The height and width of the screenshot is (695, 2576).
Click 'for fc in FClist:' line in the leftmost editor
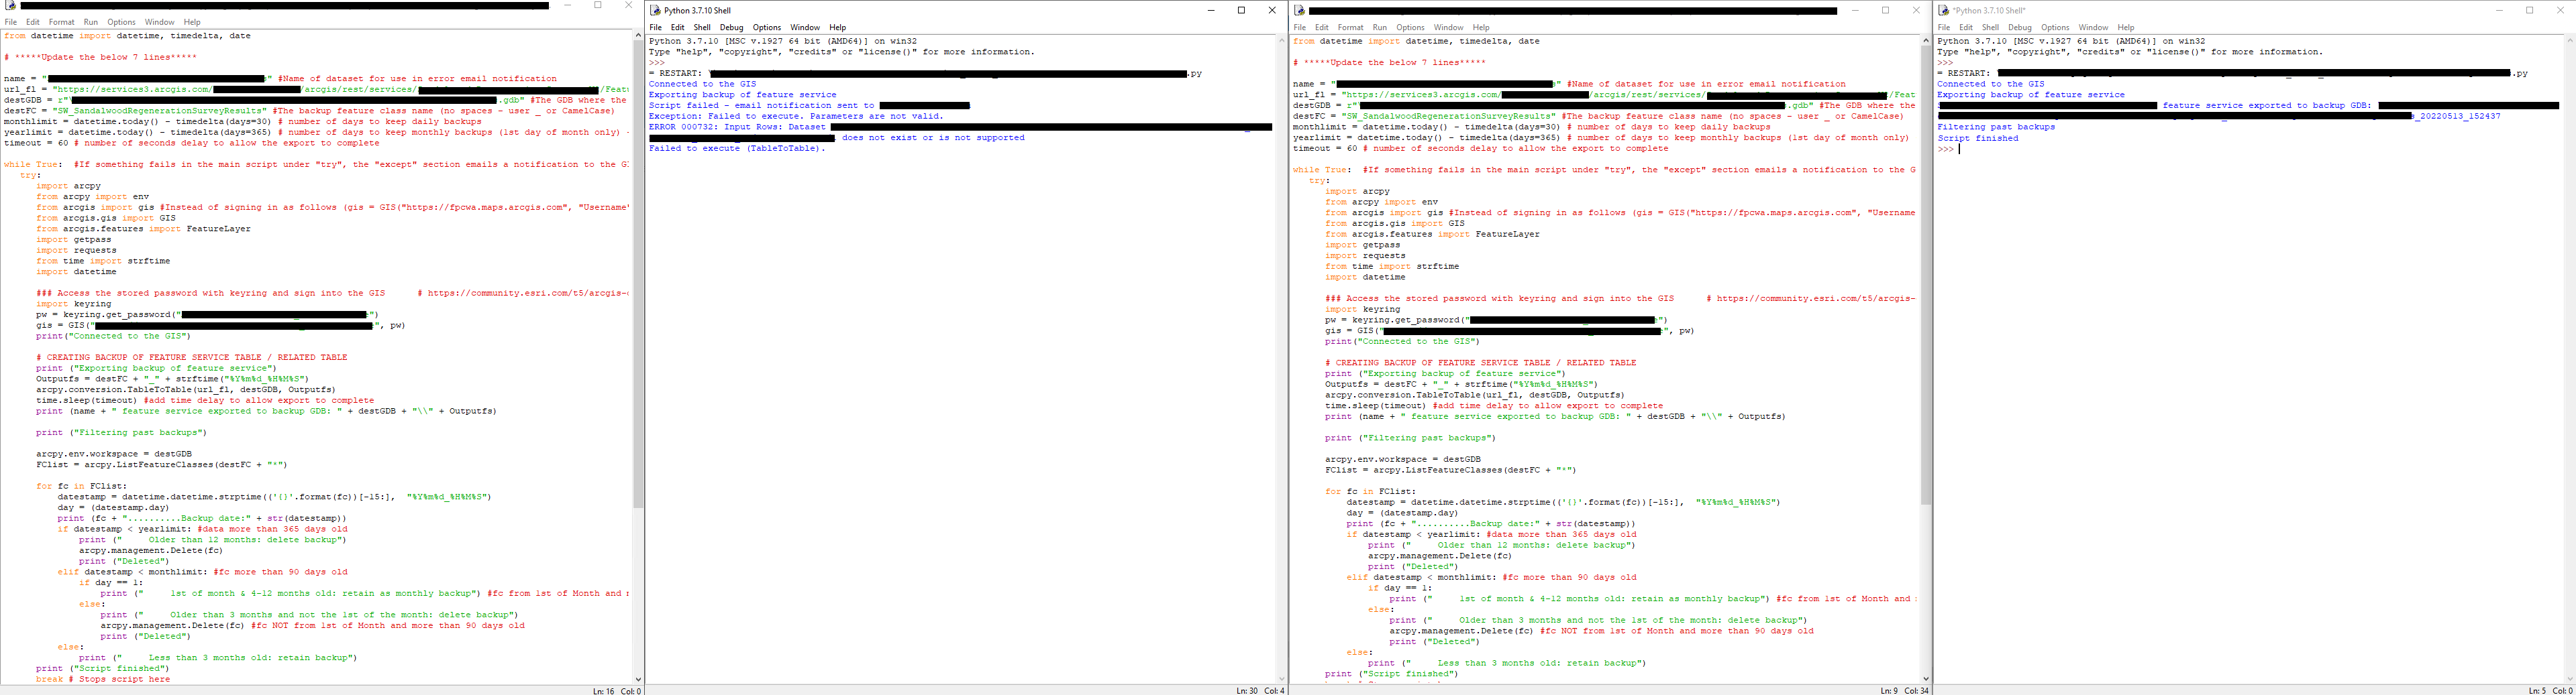(82, 487)
